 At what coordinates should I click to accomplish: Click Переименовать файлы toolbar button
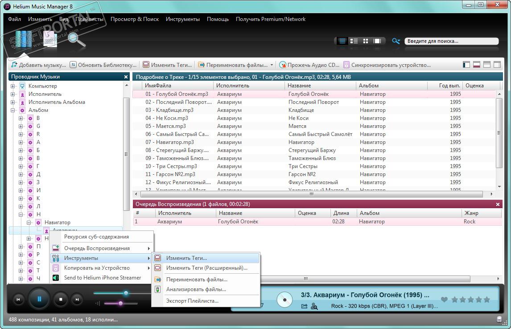(233, 65)
